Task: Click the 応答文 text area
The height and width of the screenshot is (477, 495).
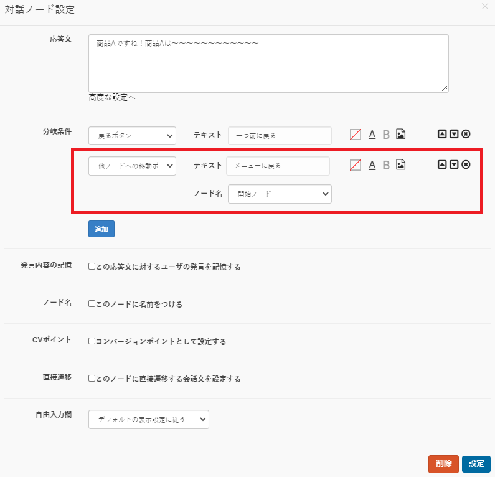Action: pyautogui.click(x=268, y=64)
